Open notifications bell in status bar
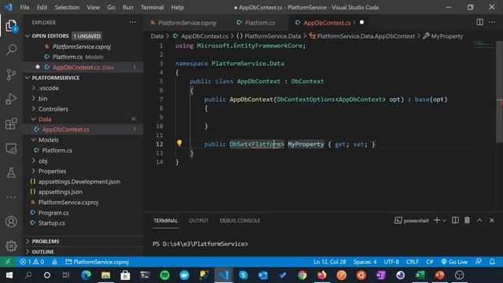 (492, 262)
